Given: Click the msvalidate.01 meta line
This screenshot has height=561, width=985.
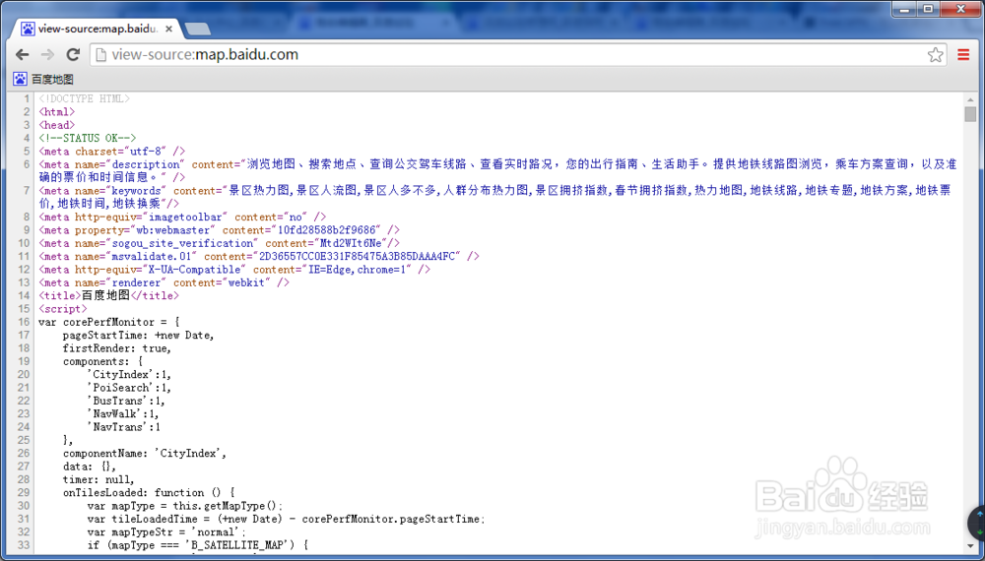Looking at the screenshot, I should (259, 257).
